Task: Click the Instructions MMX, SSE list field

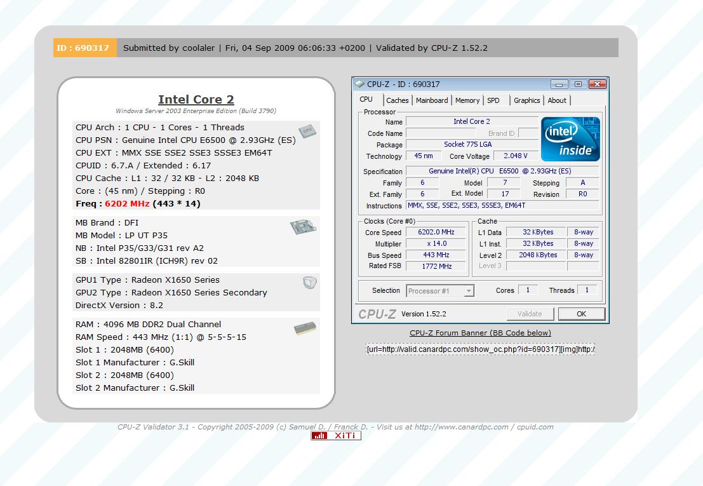Action: 502,205
